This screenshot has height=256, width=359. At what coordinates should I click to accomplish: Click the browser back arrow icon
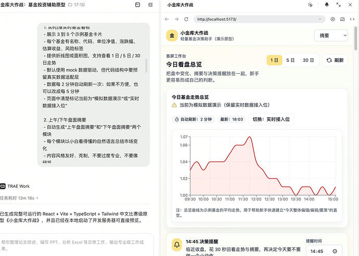[x=167, y=19]
